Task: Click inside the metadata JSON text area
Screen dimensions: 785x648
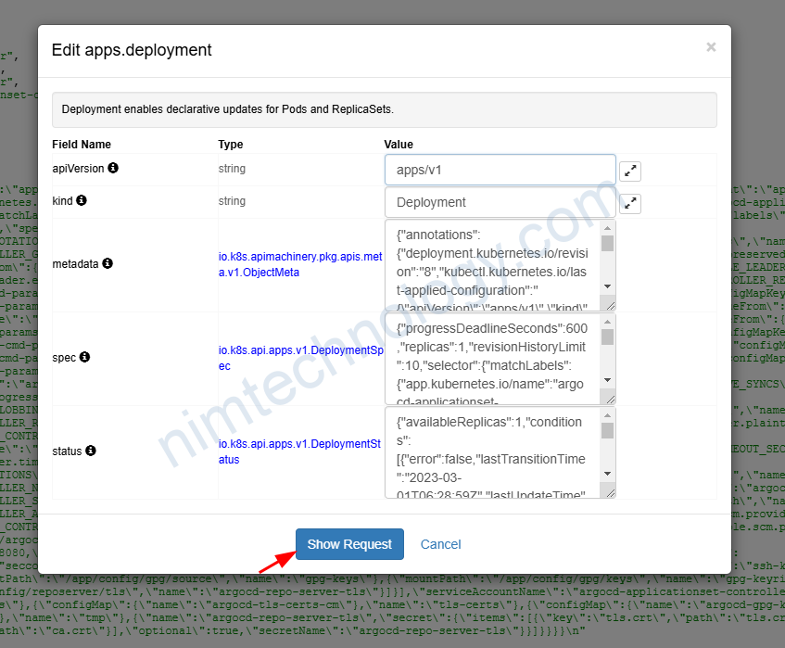Action: point(491,265)
